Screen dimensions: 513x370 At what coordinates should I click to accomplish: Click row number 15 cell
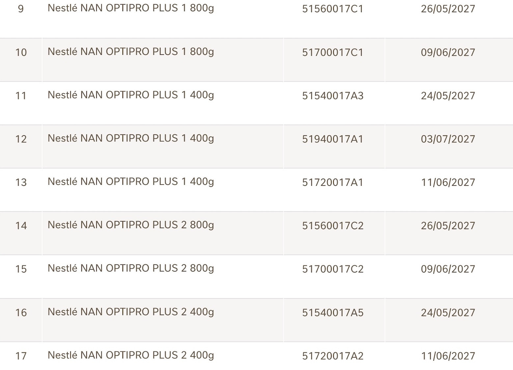21,269
